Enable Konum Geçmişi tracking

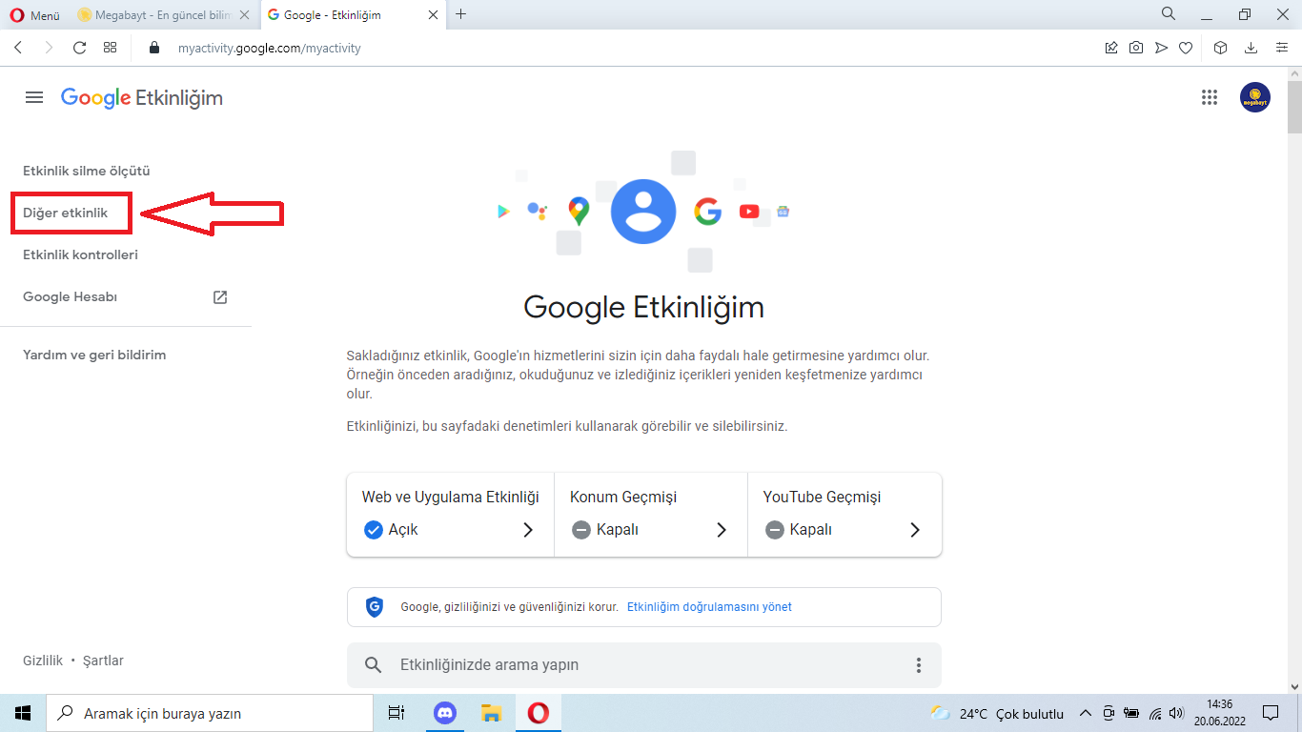[582, 530]
